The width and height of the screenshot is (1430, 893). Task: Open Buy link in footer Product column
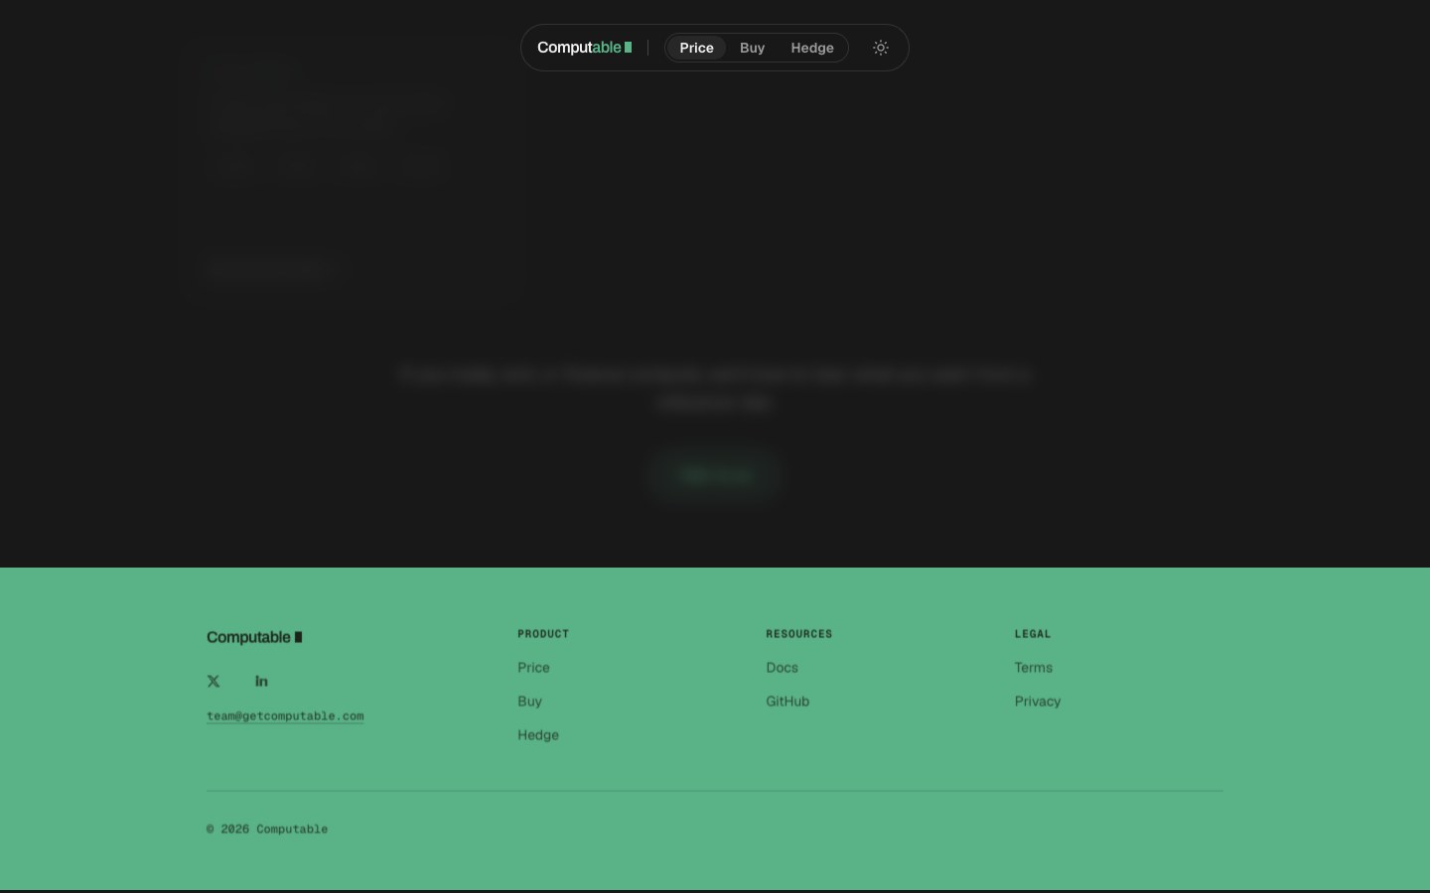tap(529, 702)
